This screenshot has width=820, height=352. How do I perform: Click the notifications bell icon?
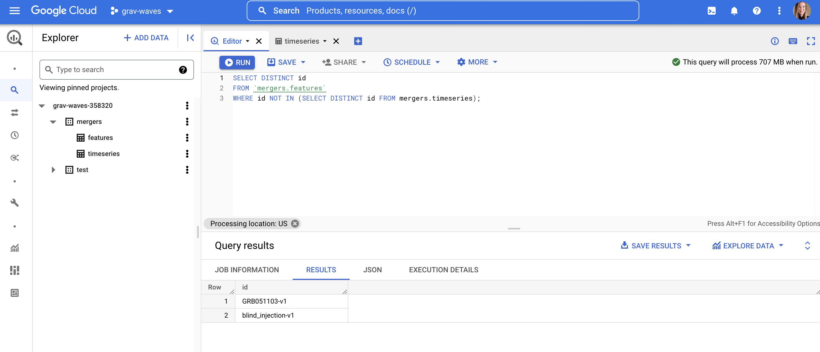734,11
